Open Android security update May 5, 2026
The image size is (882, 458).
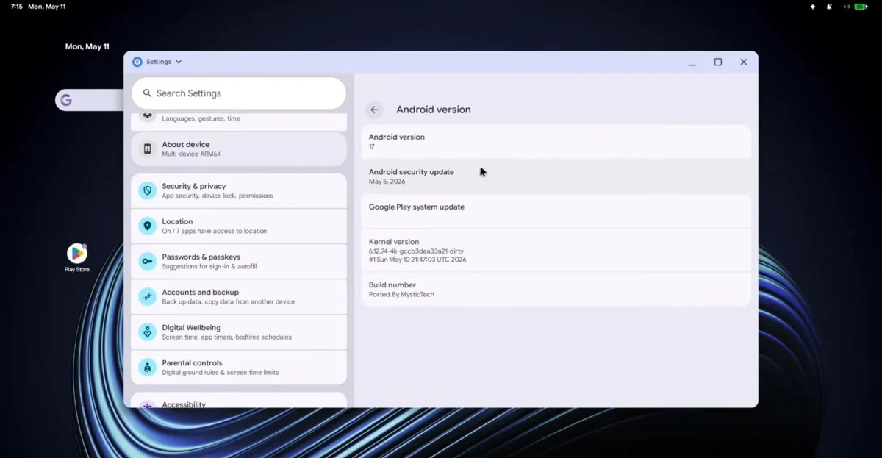tap(556, 176)
